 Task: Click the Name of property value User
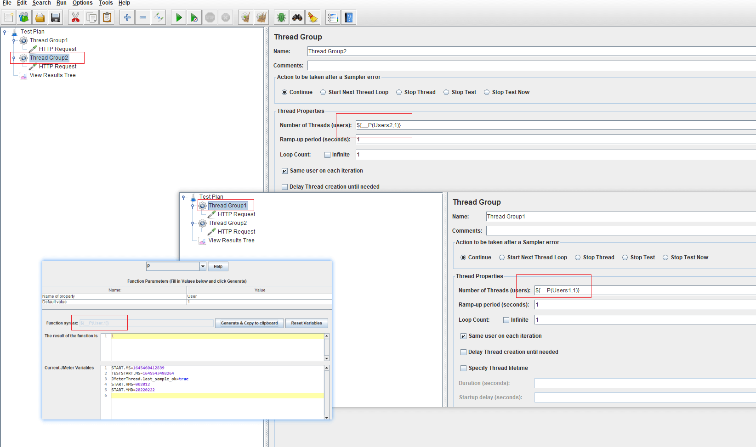click(x=259, y=296)
